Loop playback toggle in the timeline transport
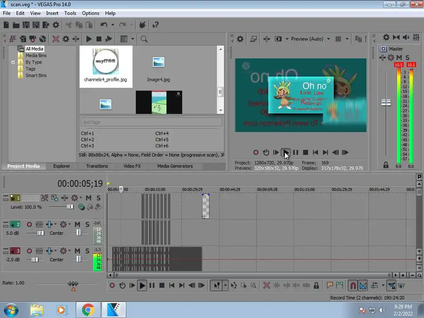 click(122, 285)
